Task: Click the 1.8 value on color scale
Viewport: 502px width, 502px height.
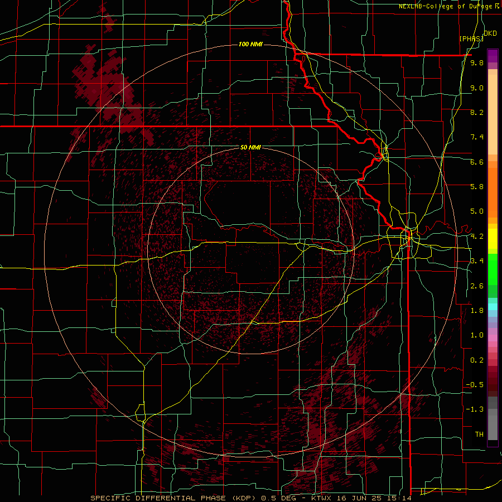Action: (477, 311)
